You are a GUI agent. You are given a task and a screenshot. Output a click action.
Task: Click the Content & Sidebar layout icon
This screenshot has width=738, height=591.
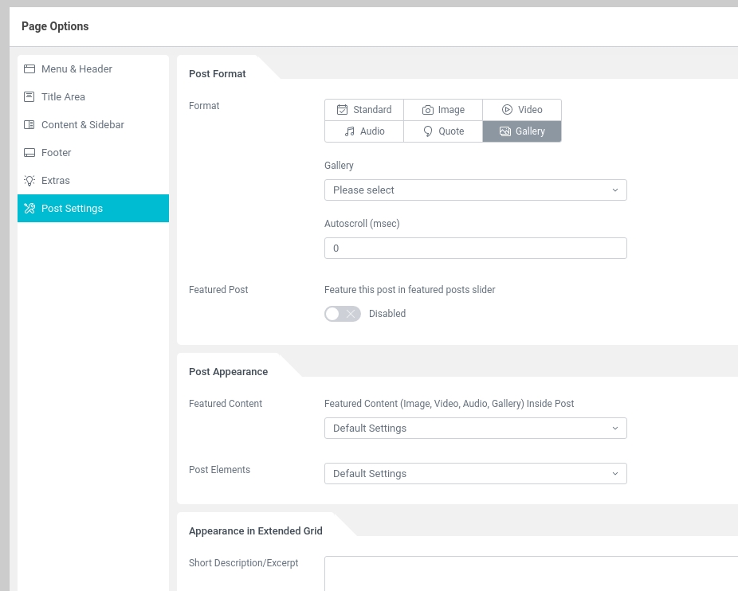tap(29, 125)
